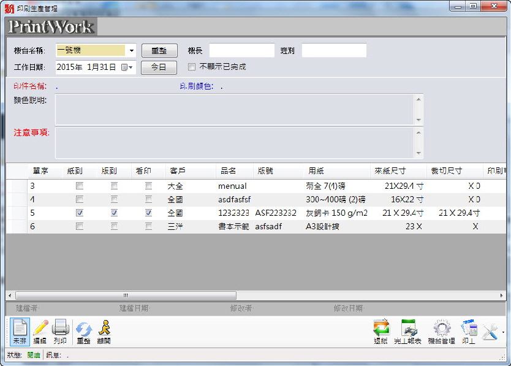Image resolution: width=511 pixels, height=366 pixels.
Task: Click the table scrollbar left arrow
Action: click(10, 295)
